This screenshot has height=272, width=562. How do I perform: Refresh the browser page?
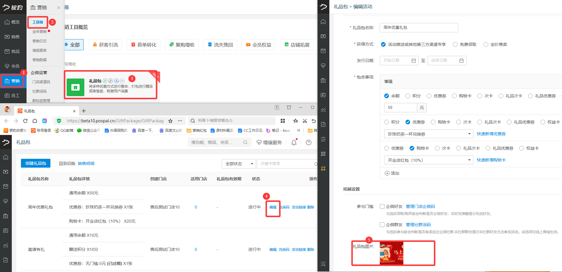coord(25,121)
